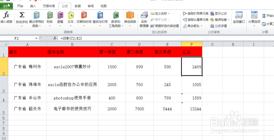Open the Watch Window (监视窗口)
274x140 pixels.
click(x=239, y=17)
